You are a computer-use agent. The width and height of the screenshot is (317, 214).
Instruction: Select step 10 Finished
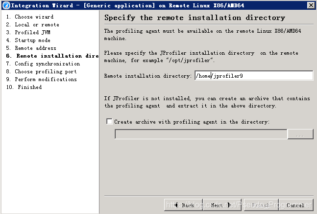tap(24, 87)
